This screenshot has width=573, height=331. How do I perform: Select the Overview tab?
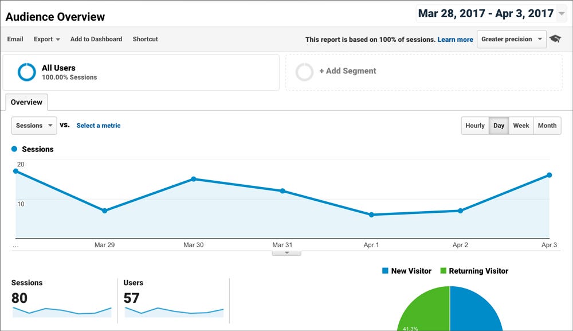(26, 102)
